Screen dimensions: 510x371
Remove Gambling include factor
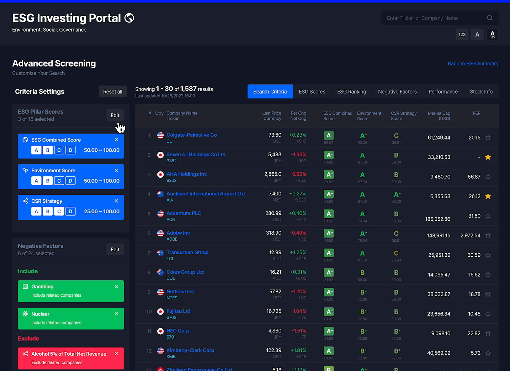point(116,286)
